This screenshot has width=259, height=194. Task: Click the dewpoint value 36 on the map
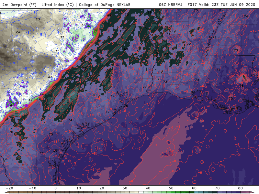coord(84,25)
